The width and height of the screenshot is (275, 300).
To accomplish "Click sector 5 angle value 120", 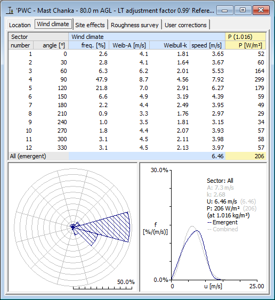I will point(62,88).
